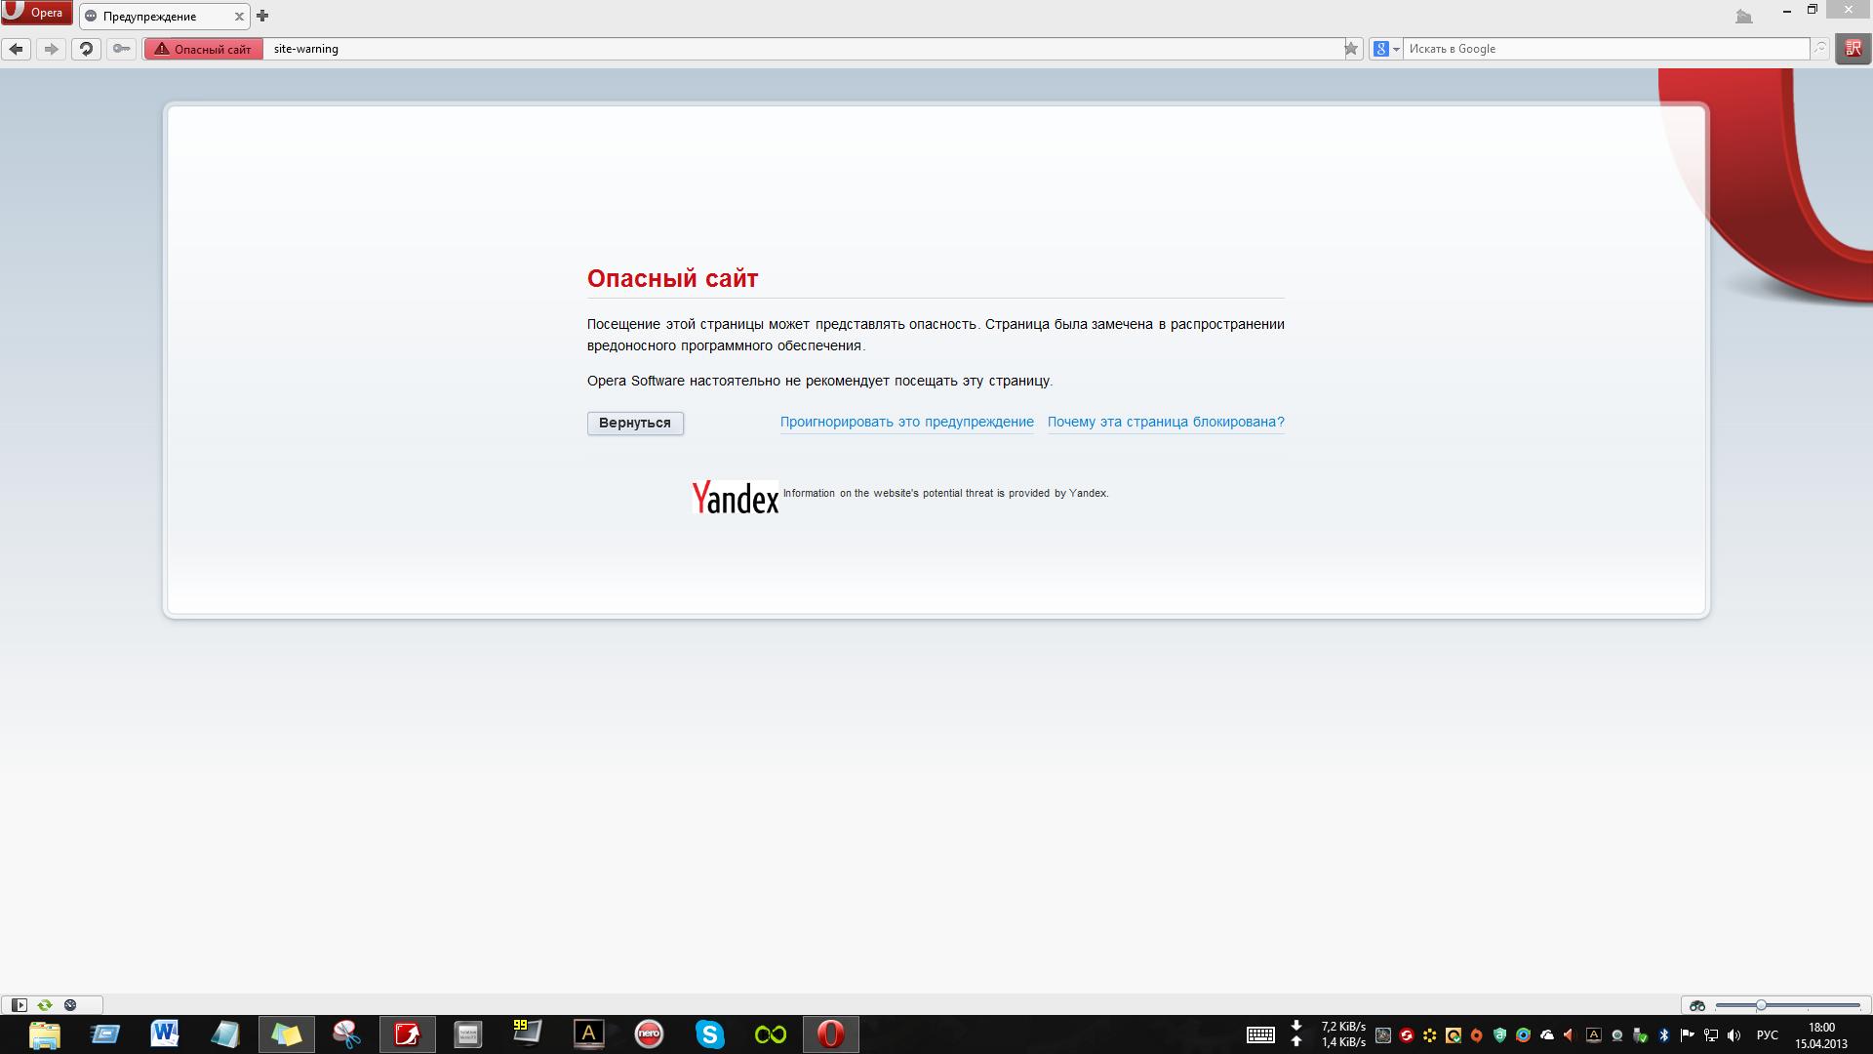Open the Opera Link sync icon
Viewport: 1873px width, 1054px height.
click(45, 1004)
